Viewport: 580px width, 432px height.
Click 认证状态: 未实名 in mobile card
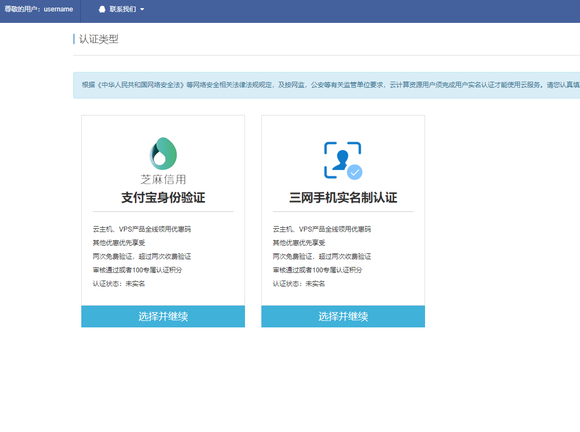299,284
